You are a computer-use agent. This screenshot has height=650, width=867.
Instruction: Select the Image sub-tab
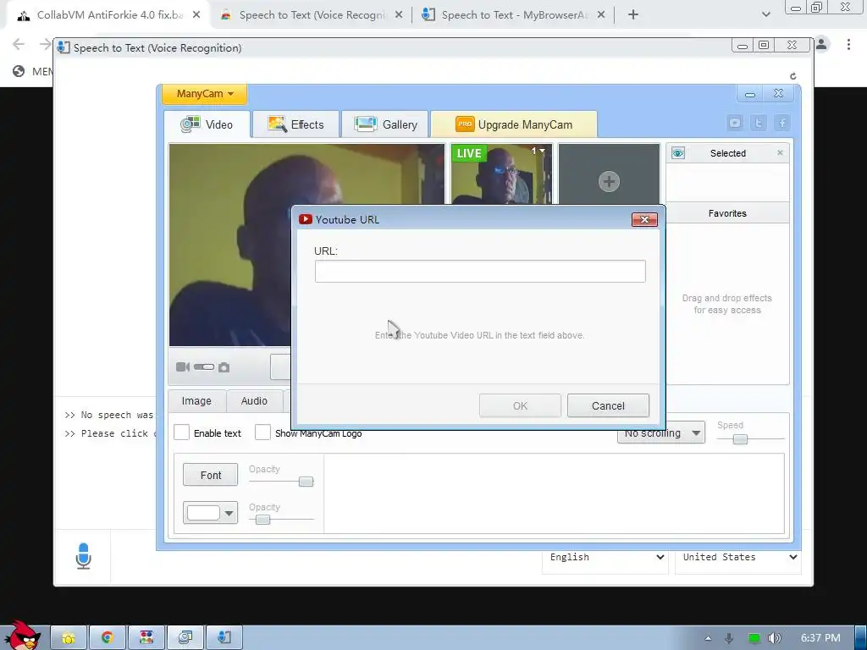[x=196, y=401]
